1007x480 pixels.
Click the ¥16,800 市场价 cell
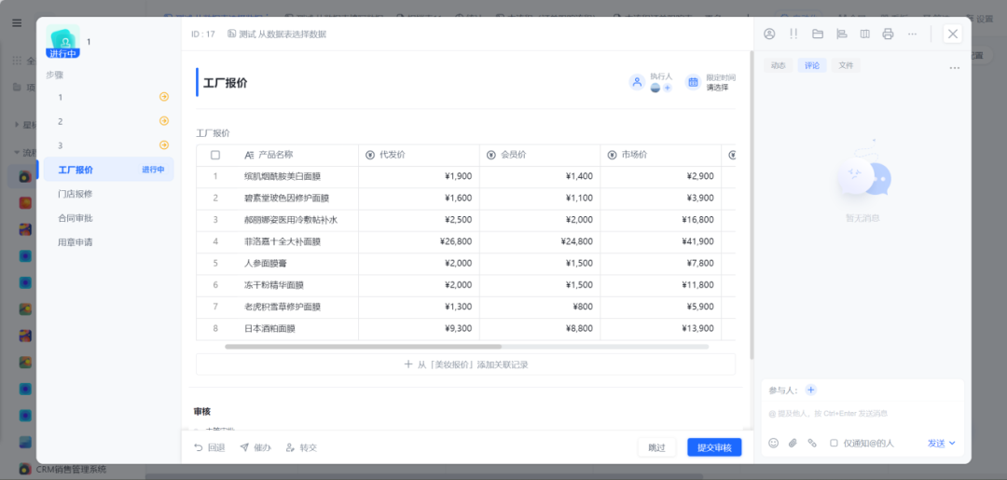pos(660,219)
